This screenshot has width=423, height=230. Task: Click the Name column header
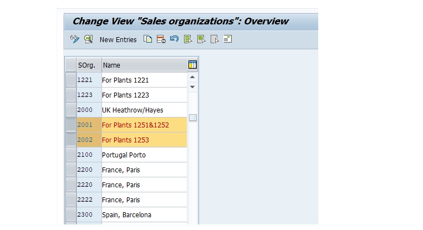(144, 65)
